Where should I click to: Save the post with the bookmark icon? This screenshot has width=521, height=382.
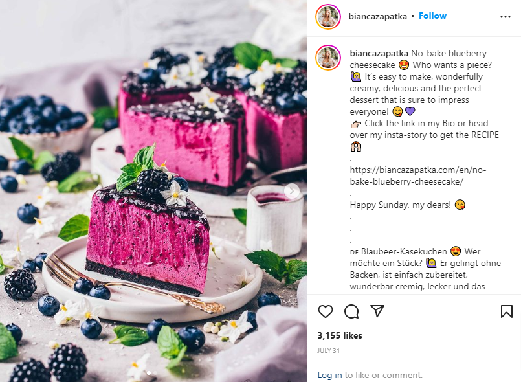click(x=506, y=311)
